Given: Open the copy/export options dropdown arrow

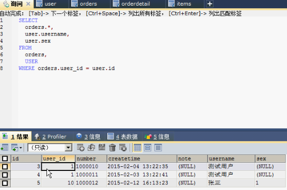Looking at the screenshot, I should click(x=21, y=148).
